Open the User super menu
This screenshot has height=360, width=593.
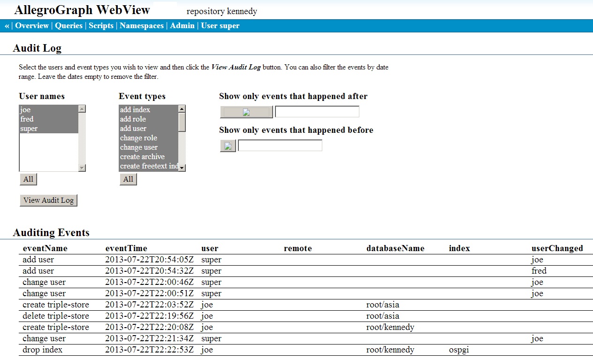[220, 26]
